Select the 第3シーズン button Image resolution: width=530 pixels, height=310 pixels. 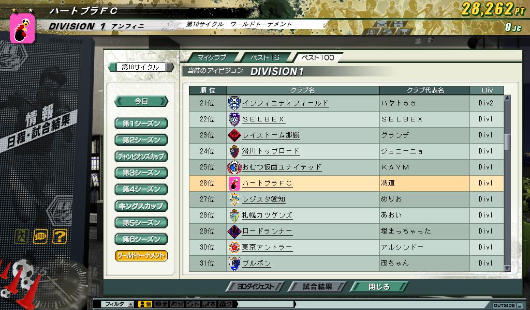(x=141, y=173)
